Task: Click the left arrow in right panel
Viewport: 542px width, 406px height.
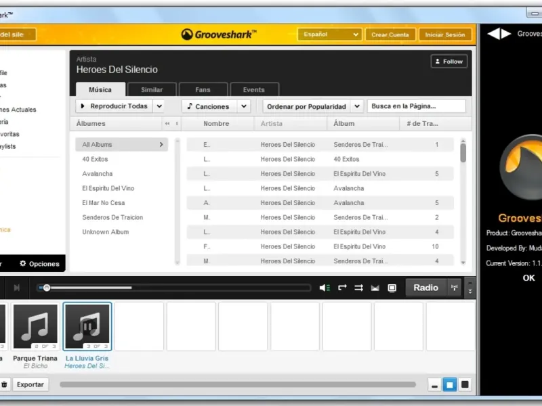Action: tap(493, 33)
